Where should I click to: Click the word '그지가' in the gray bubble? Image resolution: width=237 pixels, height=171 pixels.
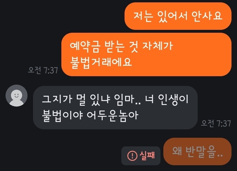pos(57,99)
